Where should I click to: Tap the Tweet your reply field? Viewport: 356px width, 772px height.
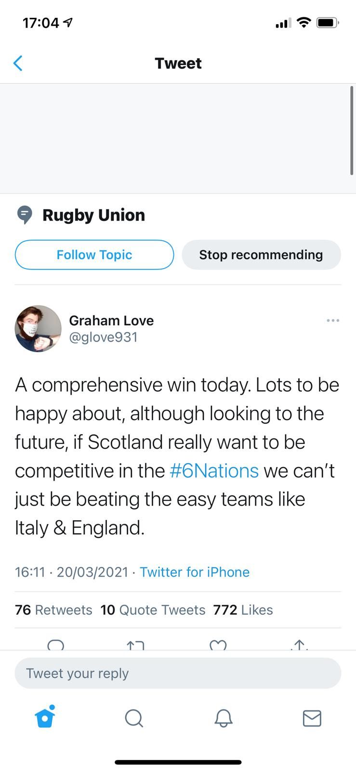tap(178, 673)
